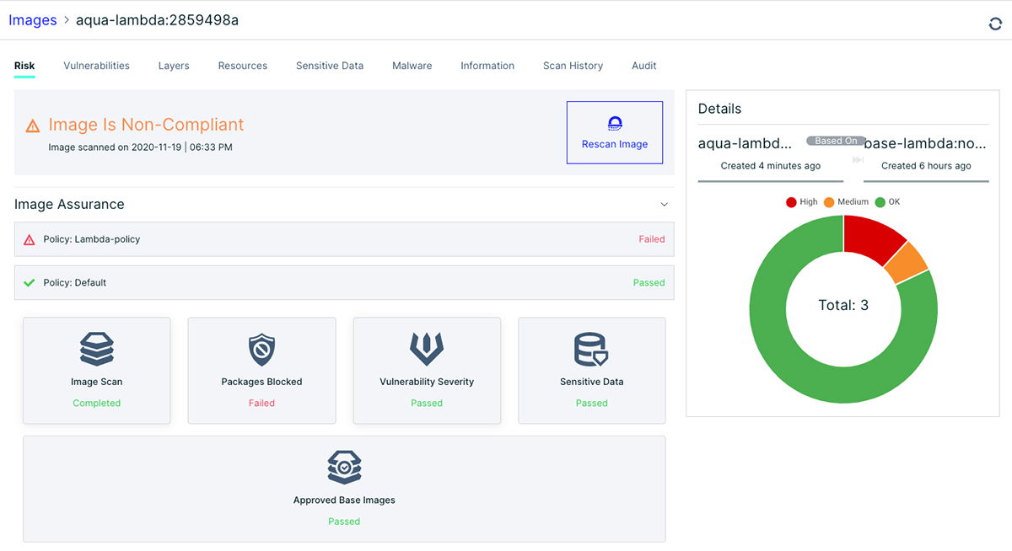
Task: Go back via Images breadcrumb link
Action: click(33, 20)
